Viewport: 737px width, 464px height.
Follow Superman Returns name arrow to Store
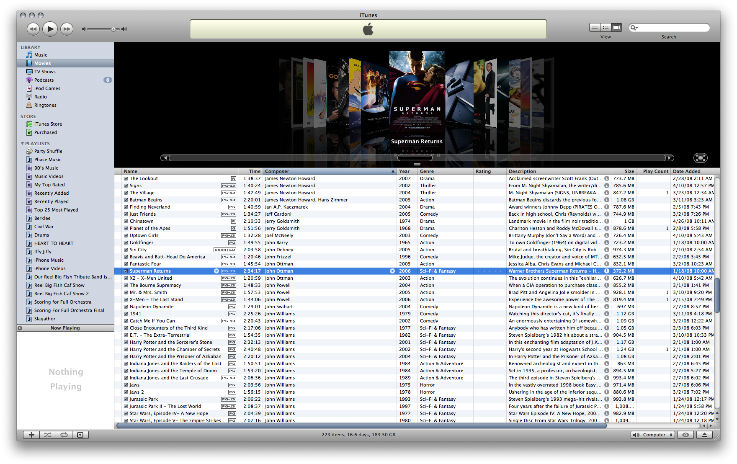[x=216, y=271]
